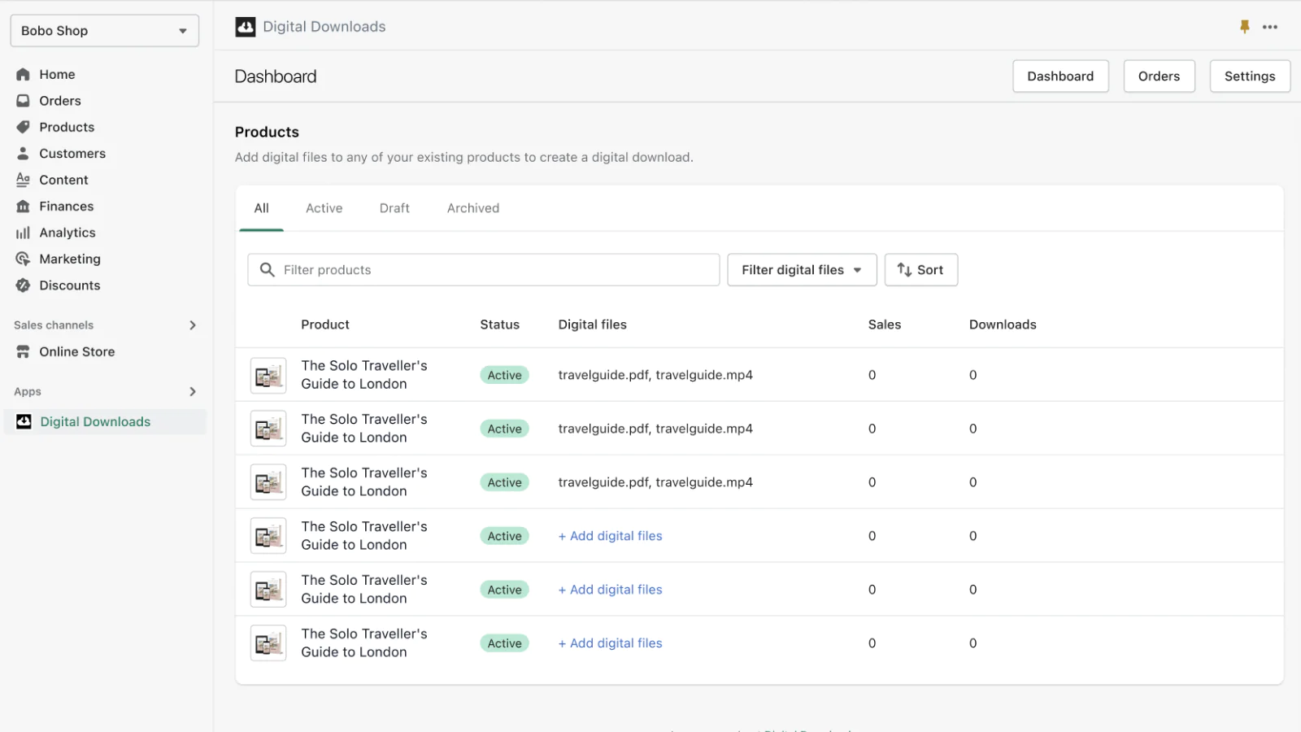Click the Discounts badge icon

[x=23, y=285]
